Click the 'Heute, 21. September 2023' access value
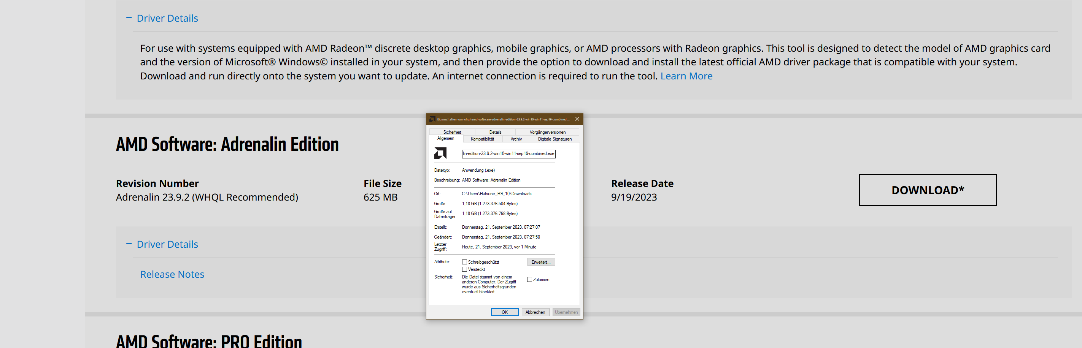 [499, 247]
